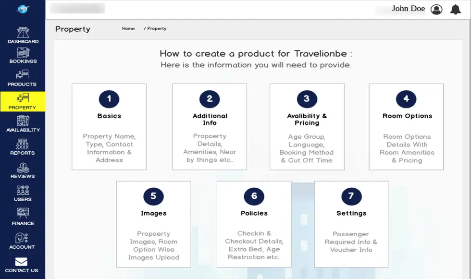Select the REVIEWS sidebar label
Image resolution: width=471 pixels, height=279 pixels.
[23, 176]
